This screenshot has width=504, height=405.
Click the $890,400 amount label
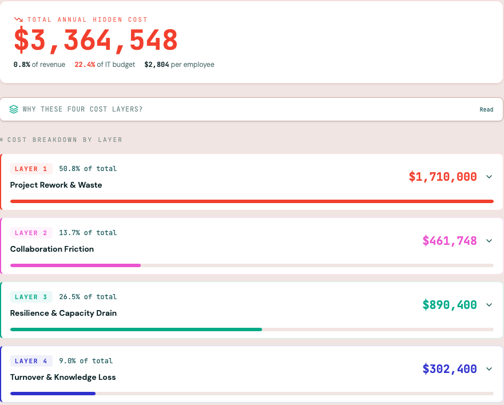tap(450, 304)
